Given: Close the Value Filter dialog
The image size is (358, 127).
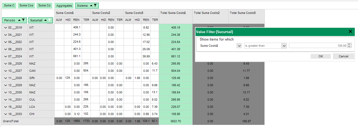Looking at the screenshot, I should point(350,31).
